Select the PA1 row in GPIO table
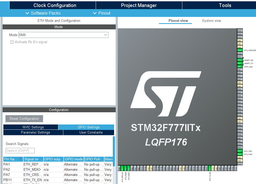Image resolution: width=256 pixels, height=184 pixels. 58,164
